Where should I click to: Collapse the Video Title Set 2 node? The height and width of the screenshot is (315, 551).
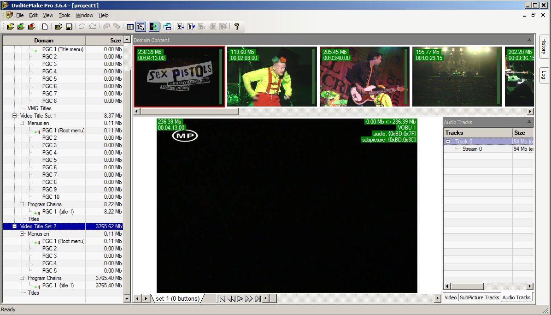click(15, 226)
